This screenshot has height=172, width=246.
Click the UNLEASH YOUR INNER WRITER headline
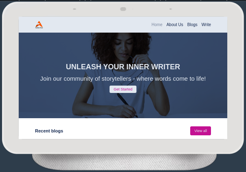pos(123,67)
